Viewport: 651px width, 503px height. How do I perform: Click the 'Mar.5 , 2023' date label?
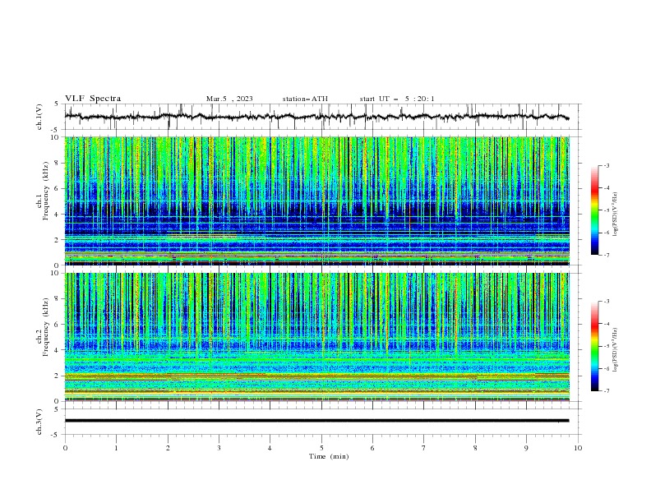(x=229, y=99)
